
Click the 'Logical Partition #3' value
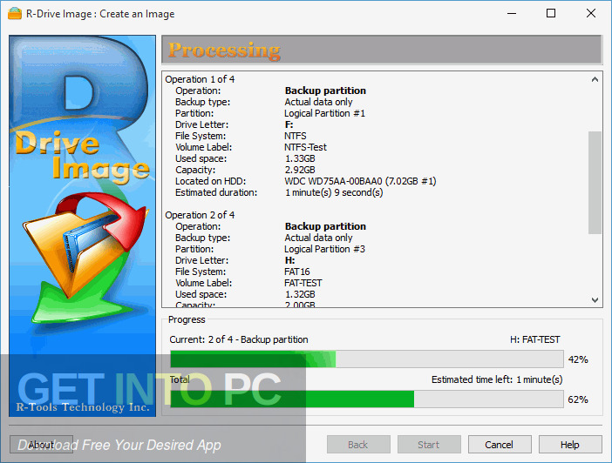[x=324, y=249]
